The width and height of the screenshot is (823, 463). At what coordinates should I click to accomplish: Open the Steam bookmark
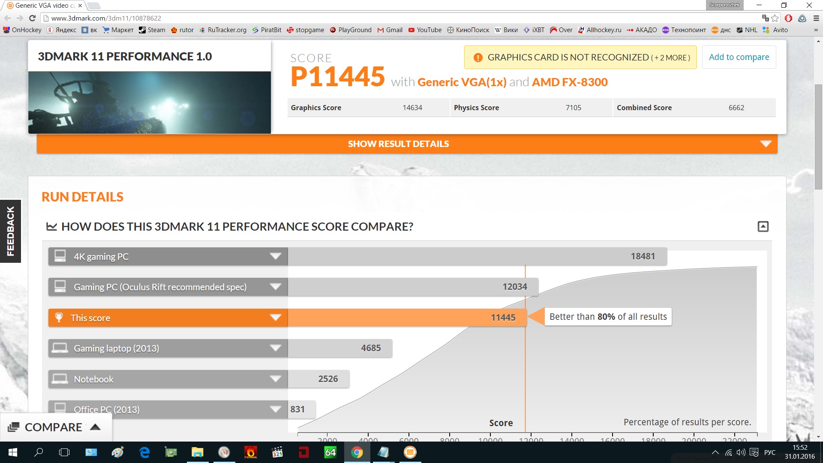tap(152, 30)
